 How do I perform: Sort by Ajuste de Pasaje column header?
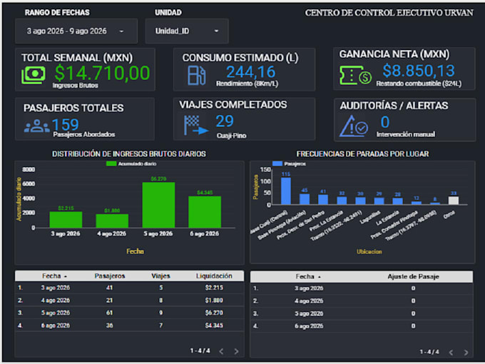point(413,276)
